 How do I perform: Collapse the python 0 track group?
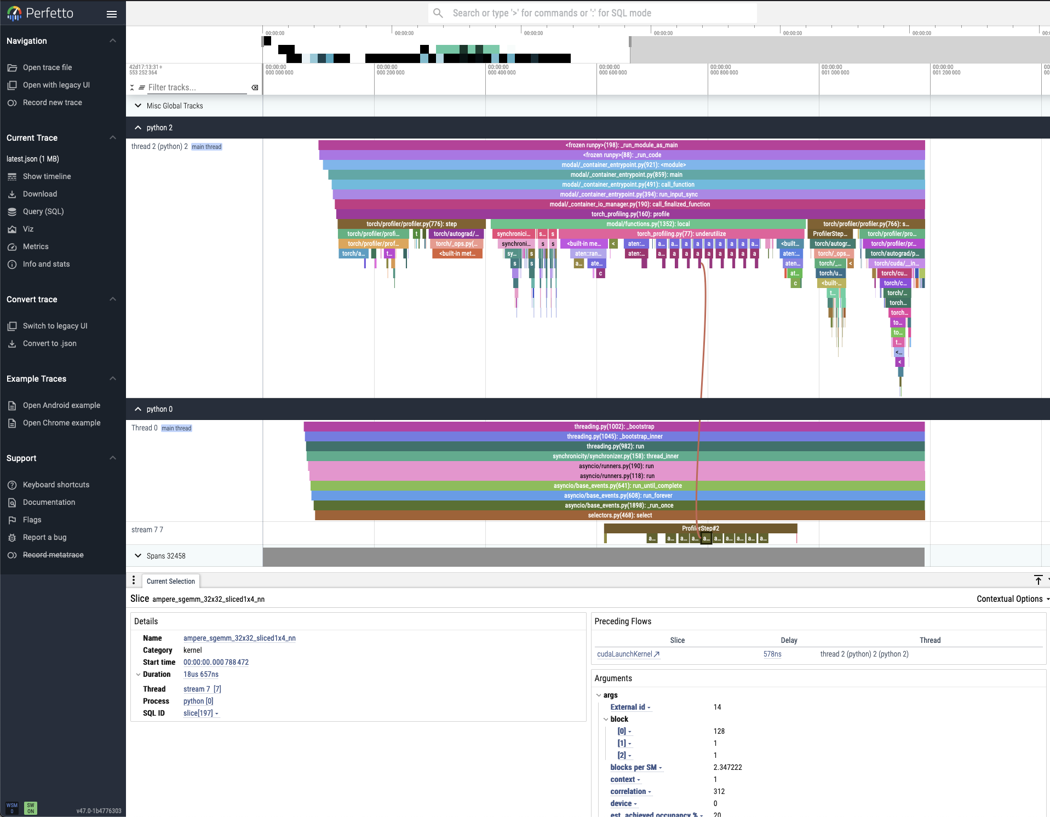(137, 409)
